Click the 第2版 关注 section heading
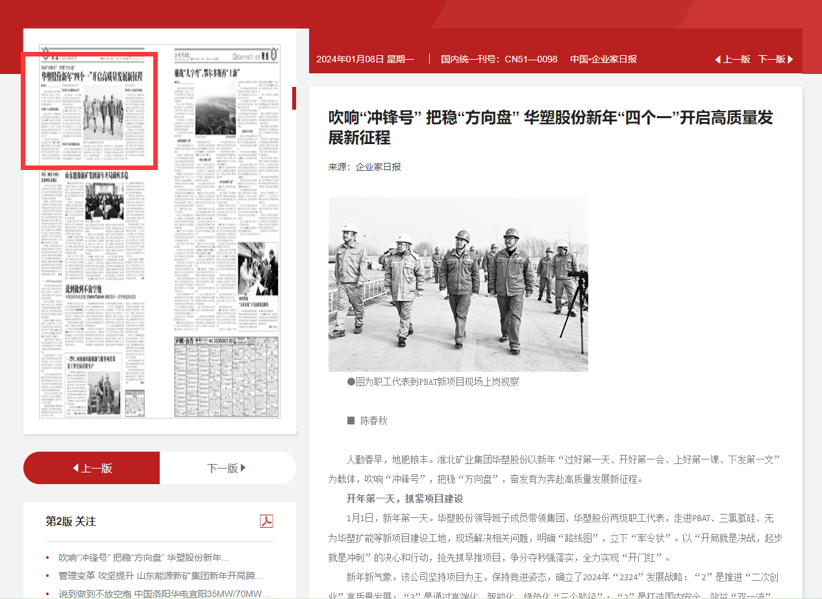822x599 pixels. [x=71, y=521]
